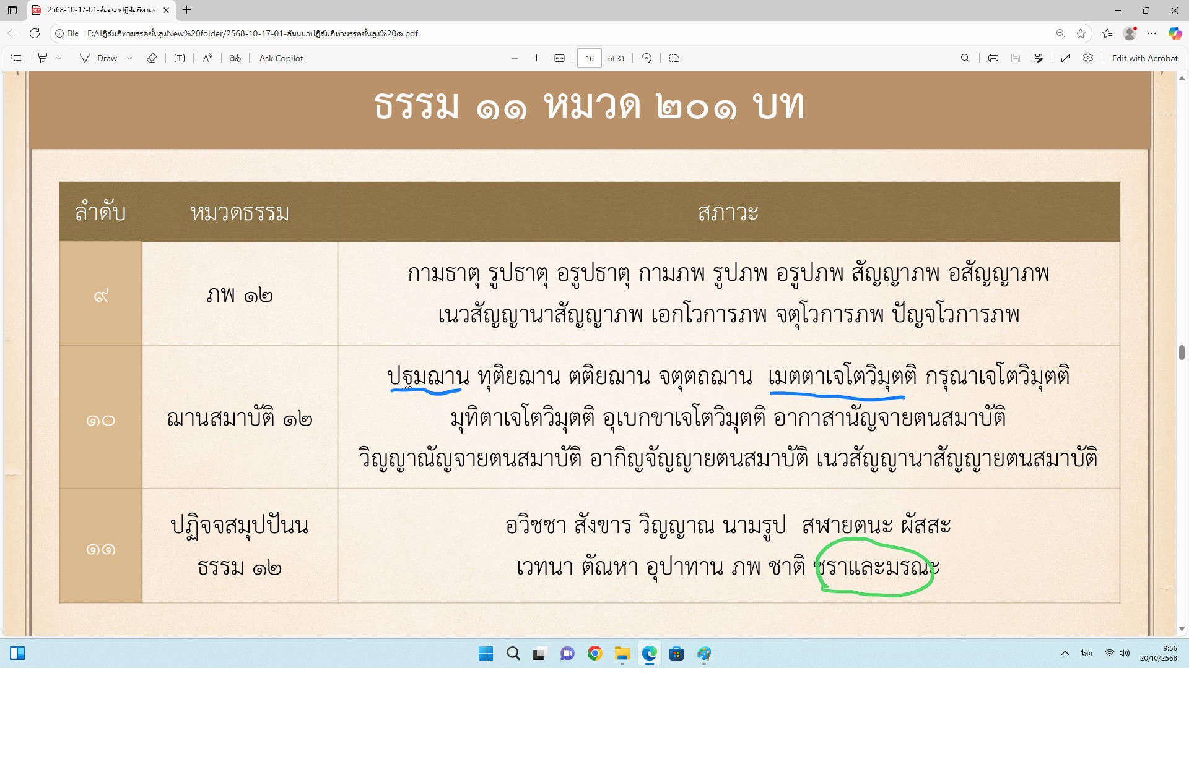Image resolution: width=1189 pixels, height=757 pixels.
Task: Print the PDF document
Action: [x=993, y=58]
